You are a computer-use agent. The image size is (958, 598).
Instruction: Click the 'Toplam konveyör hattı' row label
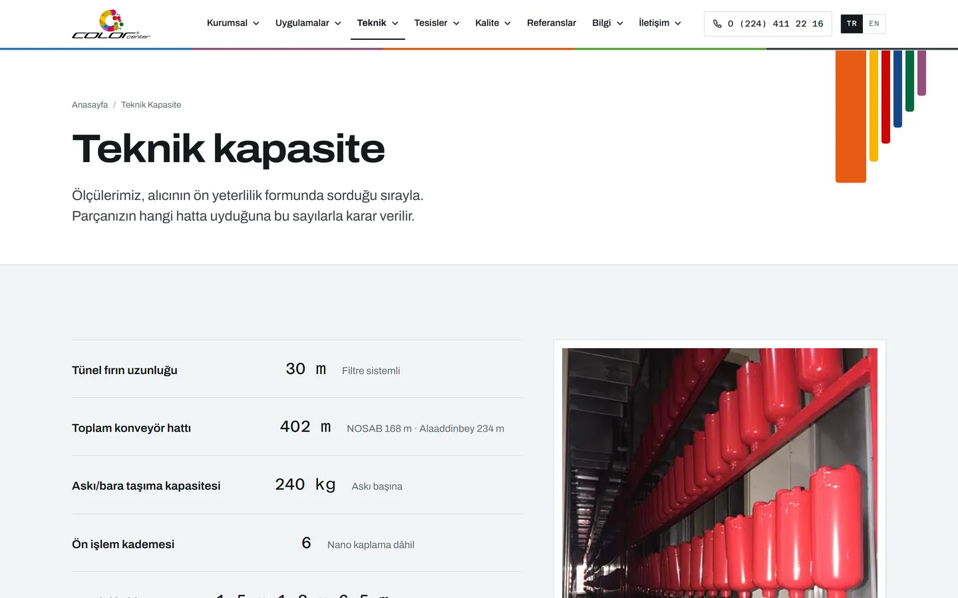[131, 428]
